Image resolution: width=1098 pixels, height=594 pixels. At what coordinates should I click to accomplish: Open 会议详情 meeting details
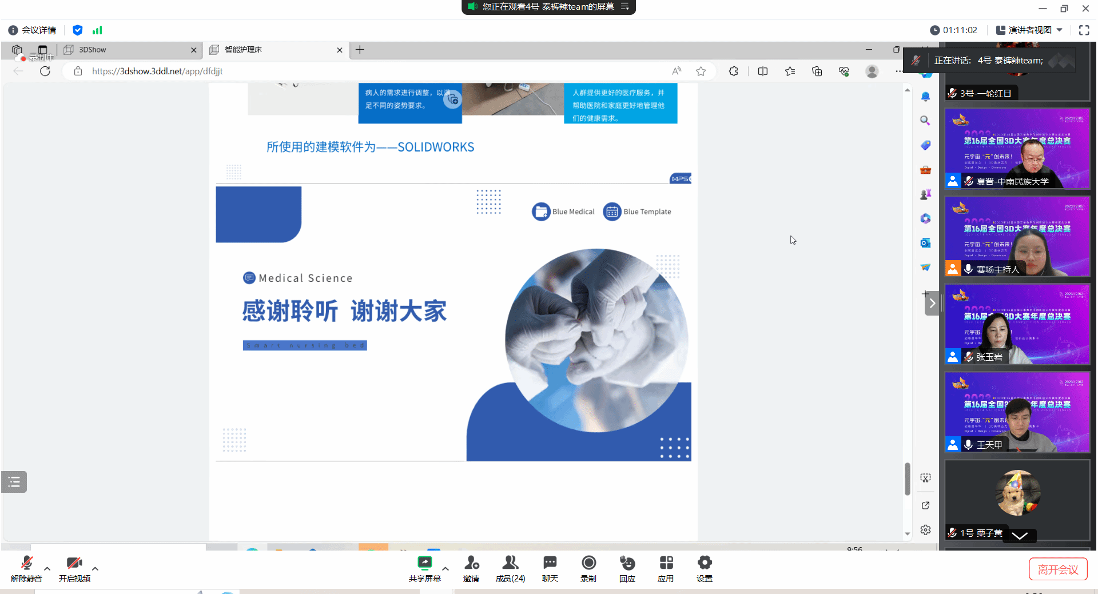pos(33,30)
